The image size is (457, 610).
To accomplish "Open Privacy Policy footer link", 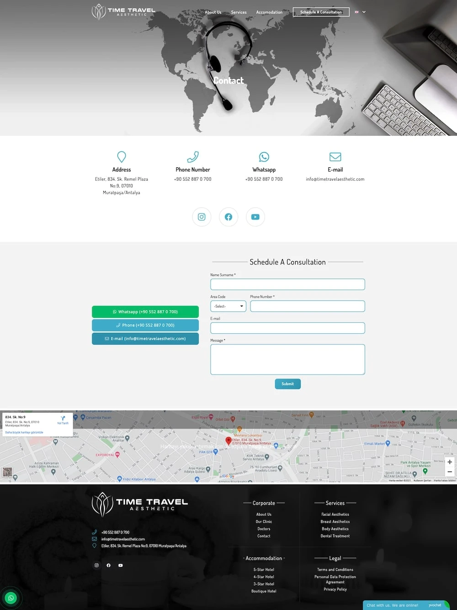I will [x=335, y=589].
